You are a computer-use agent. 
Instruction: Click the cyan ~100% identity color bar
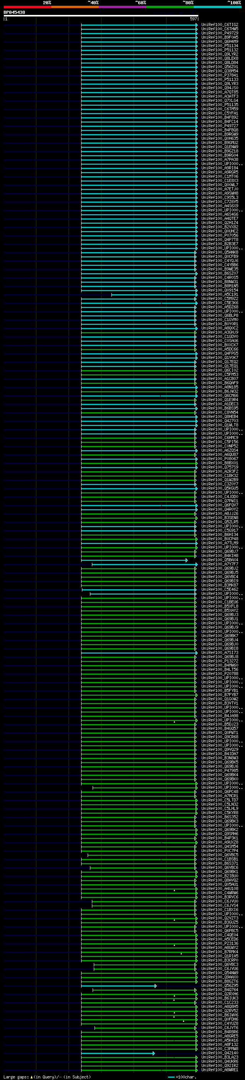[217, 7]
